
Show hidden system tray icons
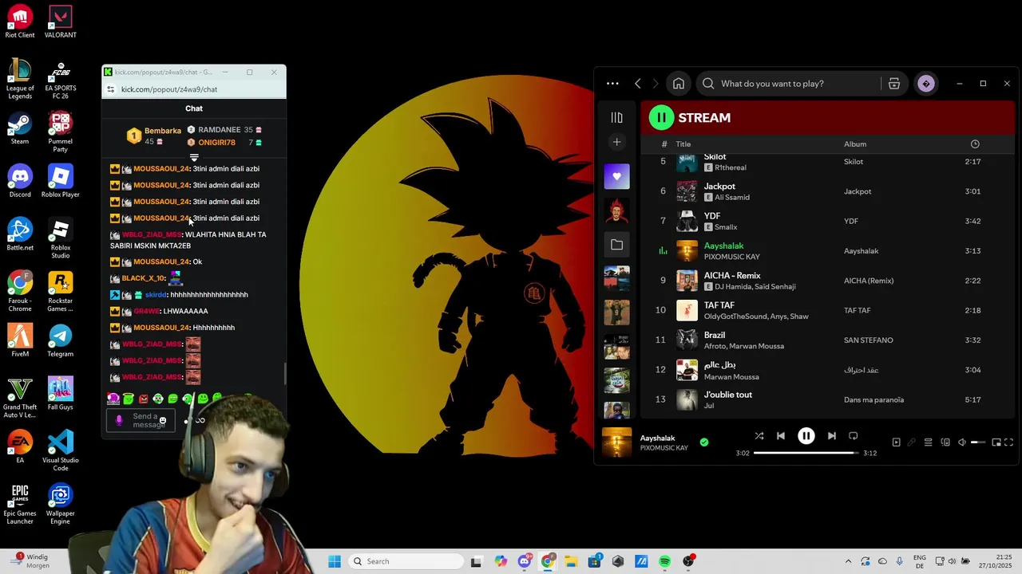pyautogui.click(x=848, y=561)
